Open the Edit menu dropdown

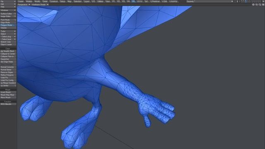[x=8, y=4]
